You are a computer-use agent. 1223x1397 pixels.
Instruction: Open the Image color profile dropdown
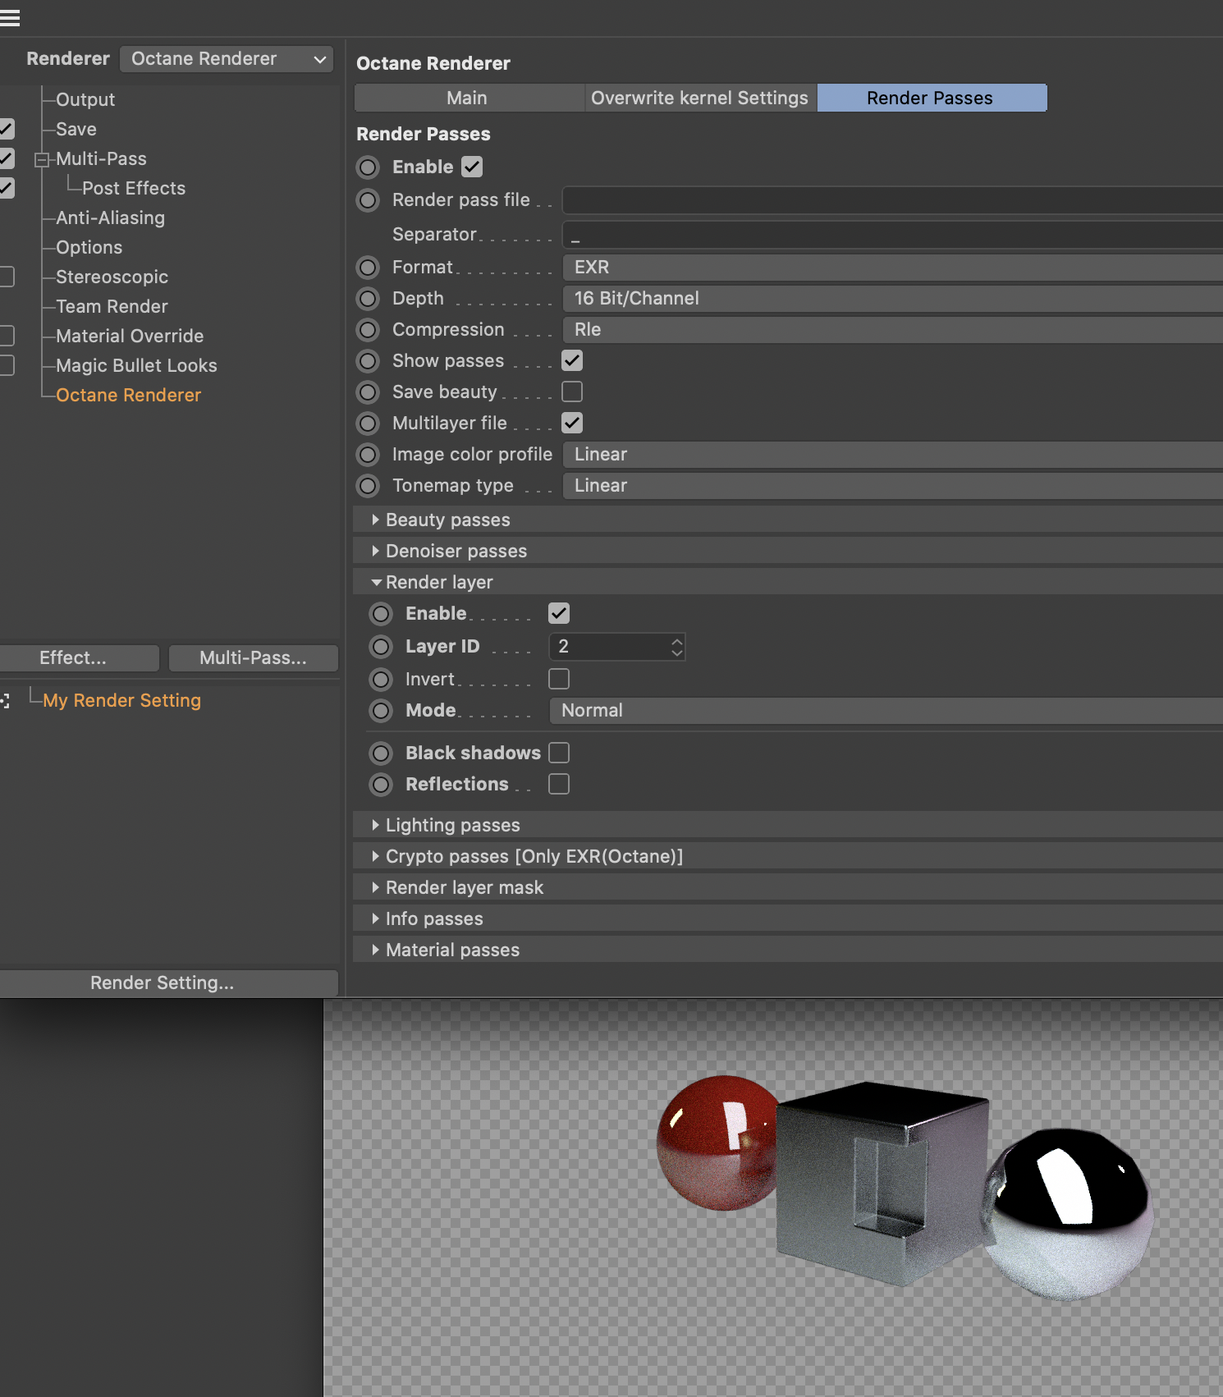point(892,455)
